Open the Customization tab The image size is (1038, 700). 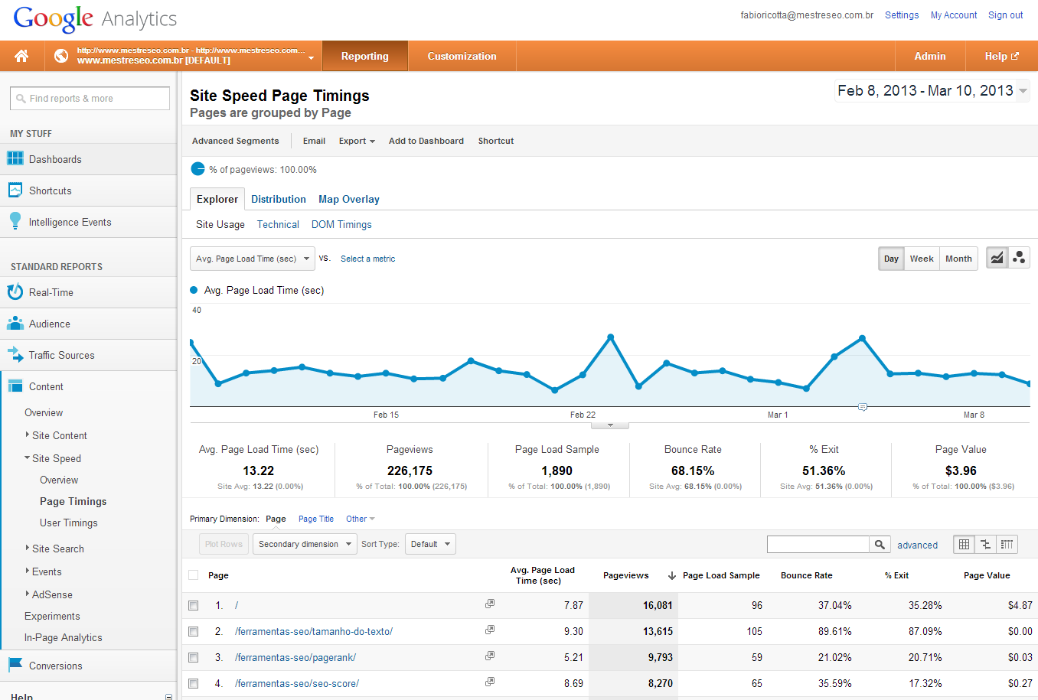[x=462, y=56]
